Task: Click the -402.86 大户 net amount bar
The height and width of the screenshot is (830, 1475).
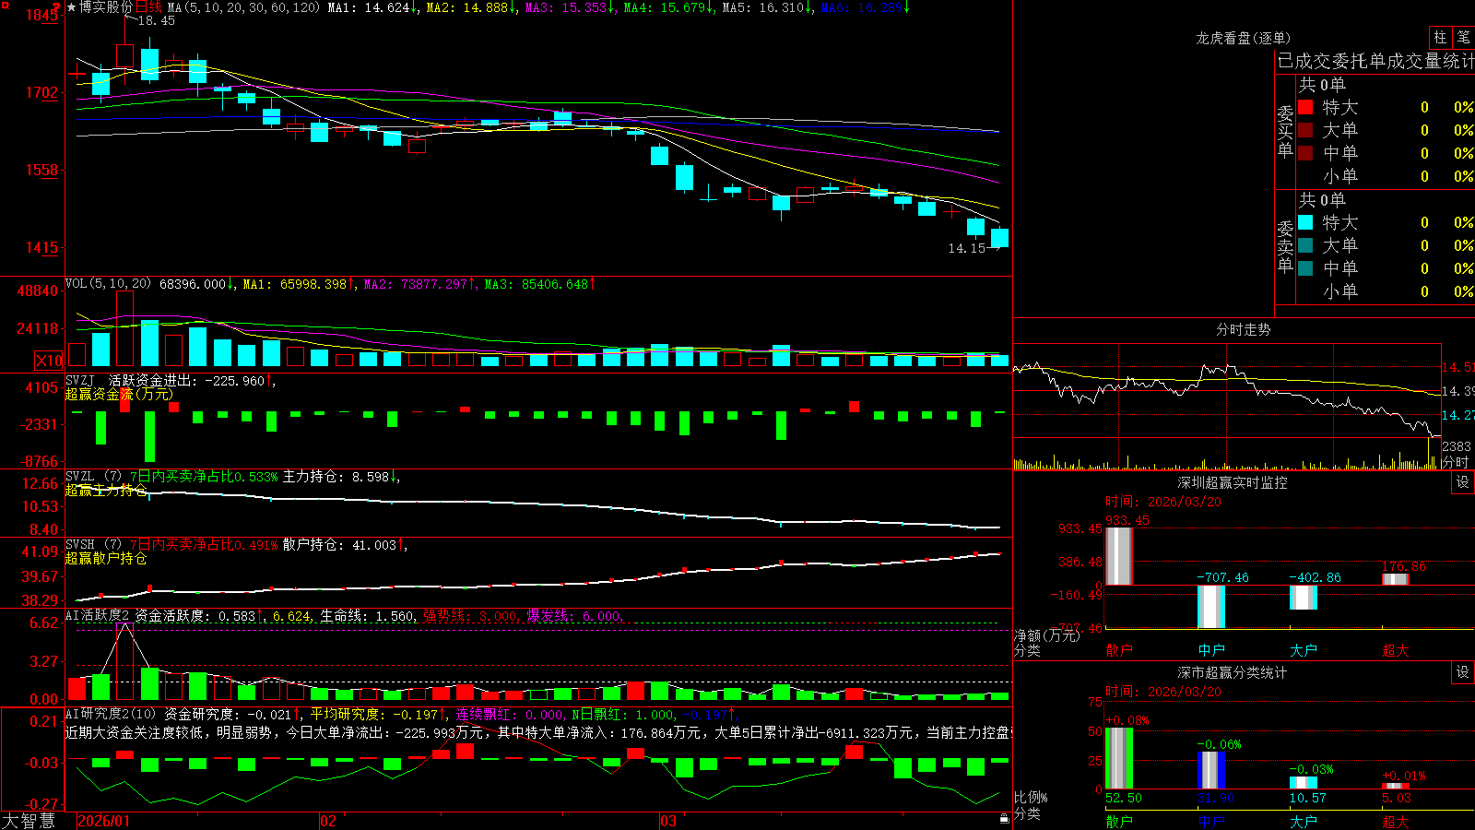Action: (1303, 598)
